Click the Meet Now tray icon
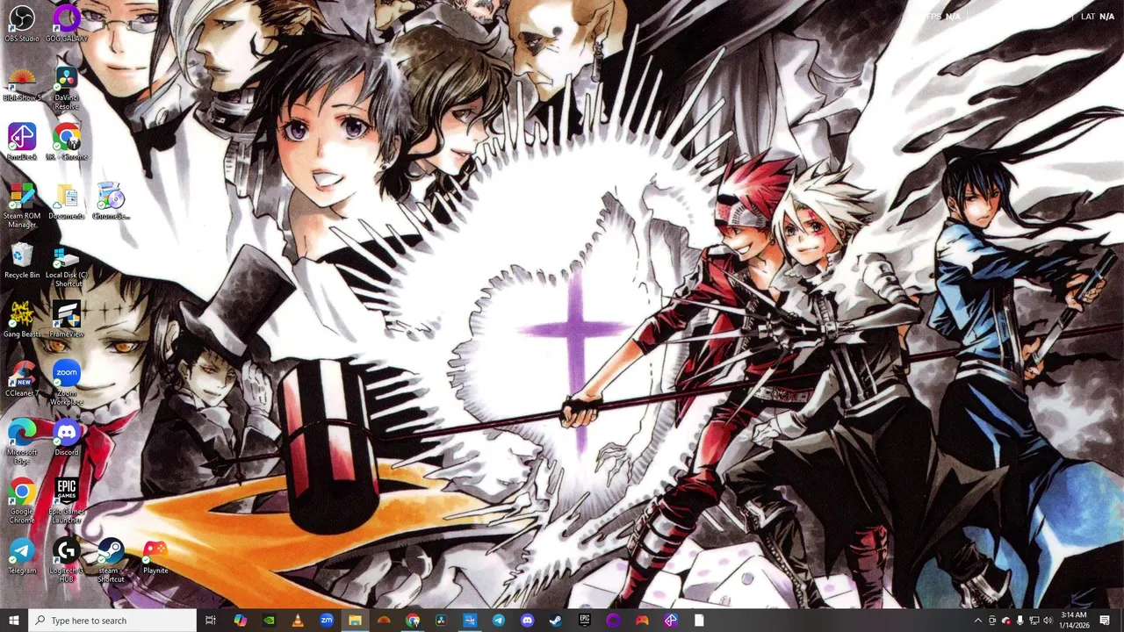This screenshot has height=632, width=1124. (992, 621)
